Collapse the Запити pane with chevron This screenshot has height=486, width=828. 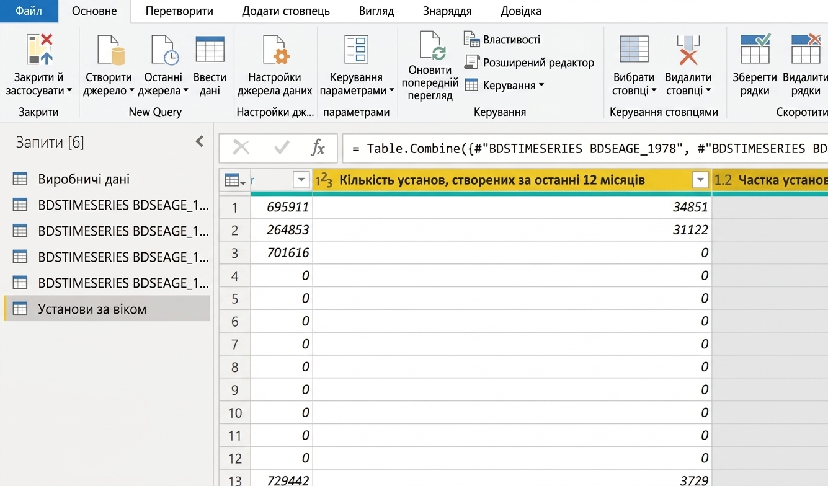[200, 142]
